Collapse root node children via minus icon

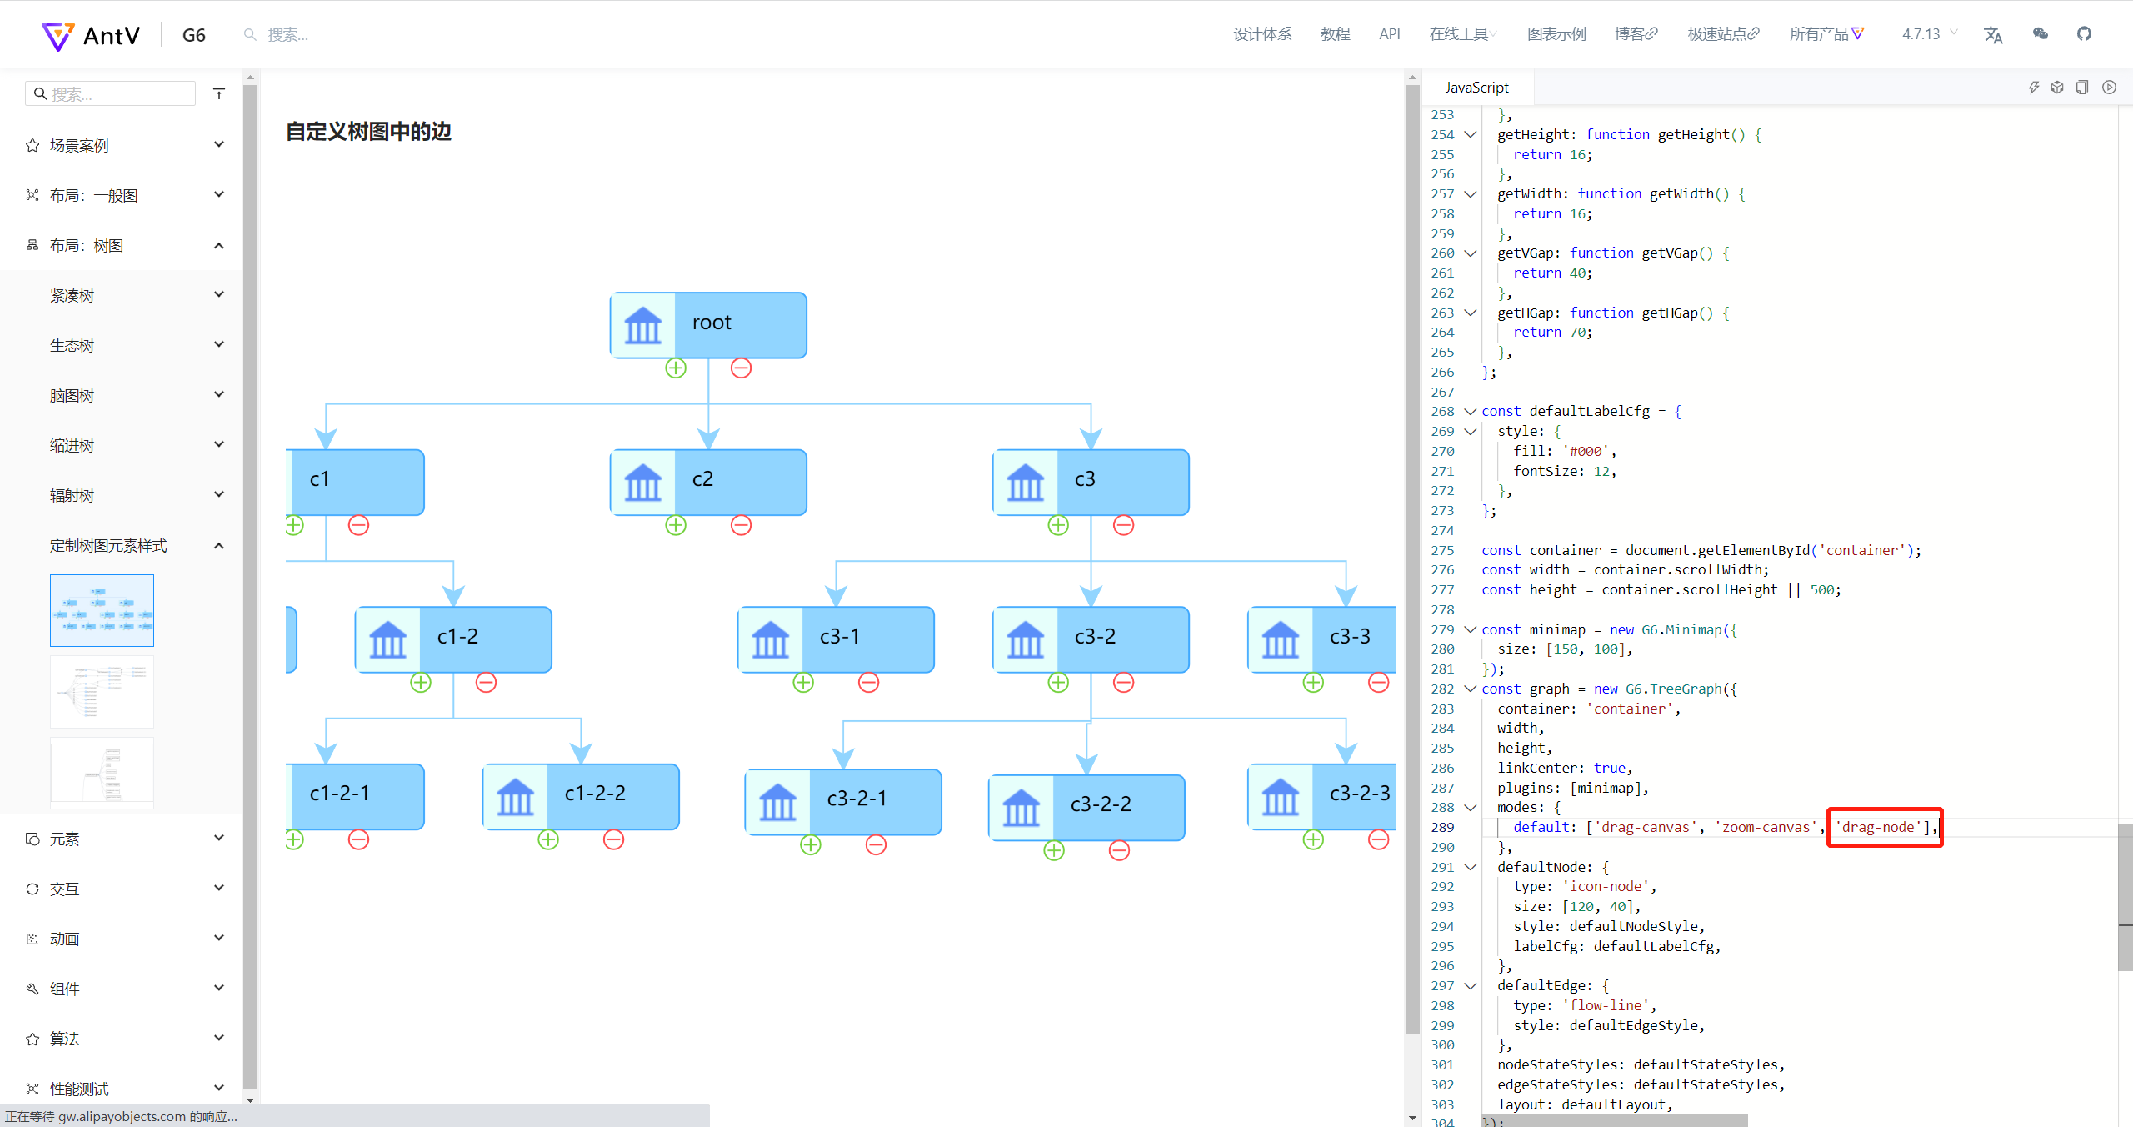point(740,367)
